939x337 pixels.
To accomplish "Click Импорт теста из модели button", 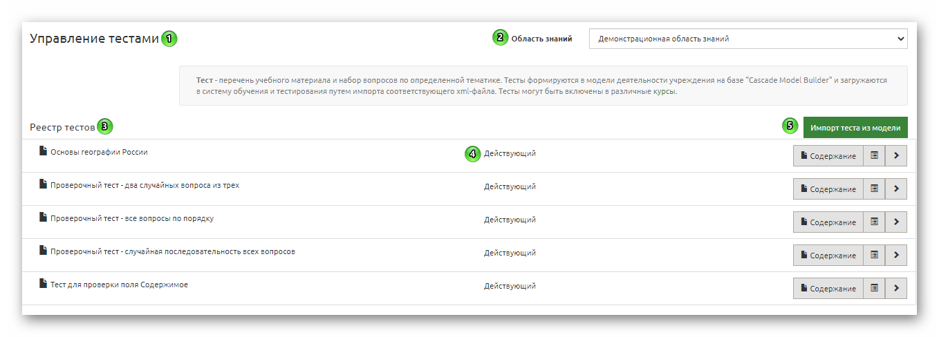I will point(855,128).
